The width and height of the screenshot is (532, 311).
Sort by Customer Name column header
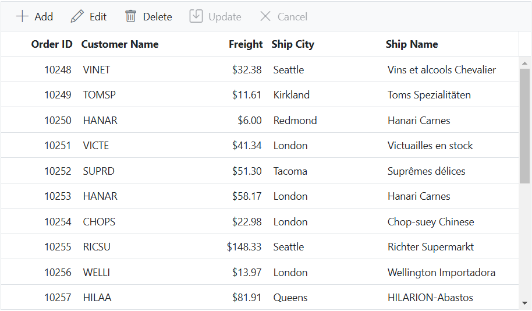point(120,44)
